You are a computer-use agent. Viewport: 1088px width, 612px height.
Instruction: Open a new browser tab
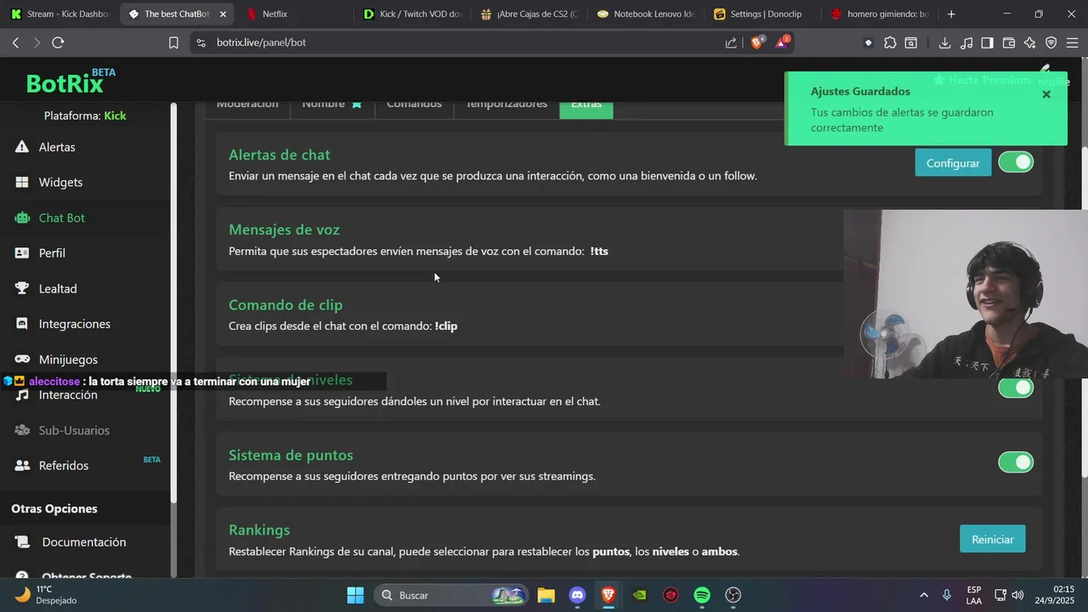[x=951, y=14]
